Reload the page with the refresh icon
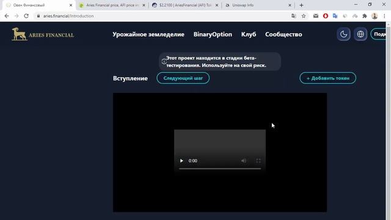The height and width of the screenshot is (220, 391). click(x=26, y=16)
